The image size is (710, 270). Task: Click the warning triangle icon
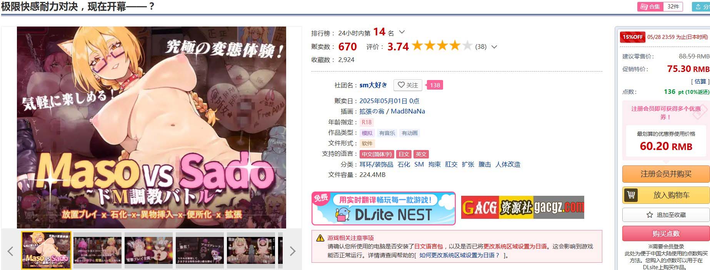320,238
